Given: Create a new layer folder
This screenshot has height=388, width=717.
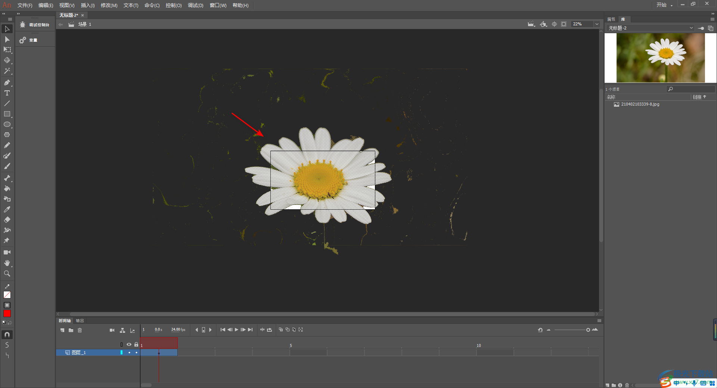Looking at the screenshot, I should click(x=71, y=330).
